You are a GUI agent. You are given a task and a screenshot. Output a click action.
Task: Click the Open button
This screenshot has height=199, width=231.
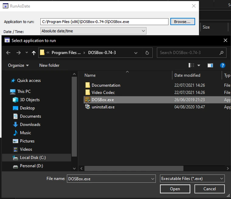(x=175, y=189)
